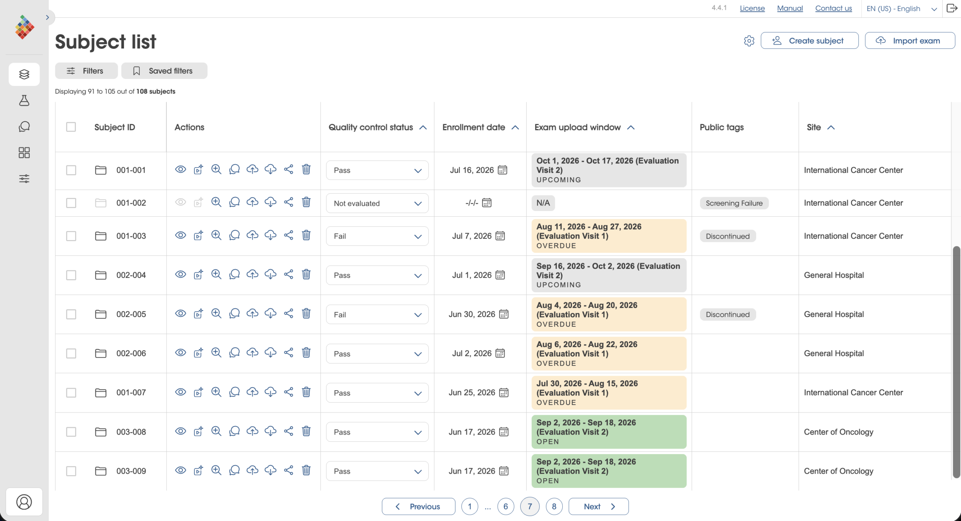Screen dimensions: 961x521
Task: Delete subject 001-001 with the trash icon
Action: pos(306,169)
